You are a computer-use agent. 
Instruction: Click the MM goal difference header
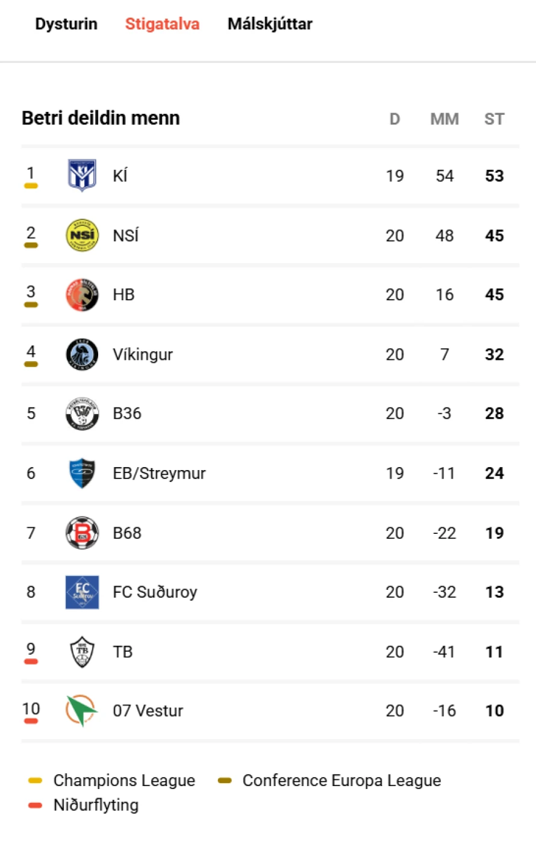pos(444,119)
